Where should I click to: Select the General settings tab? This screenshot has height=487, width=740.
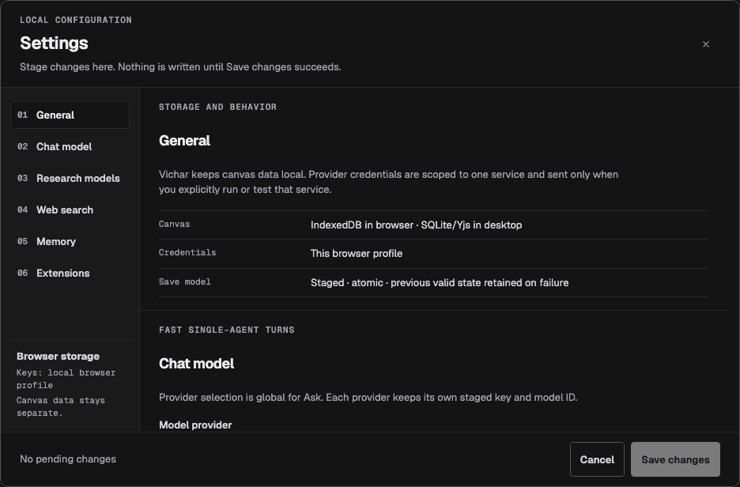click(70, 115)
